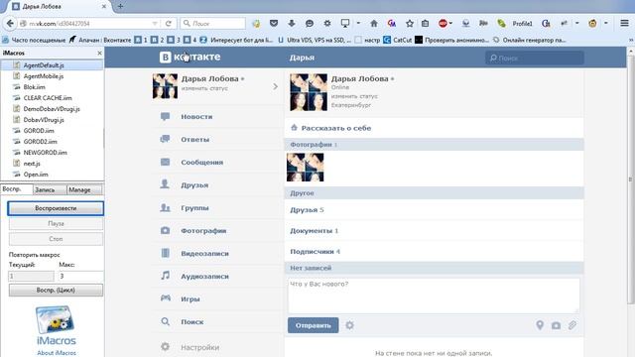This screenshot has height=357, width=635.
Task: Open the Рассказать о себе link
Action: tap(335, 128)
